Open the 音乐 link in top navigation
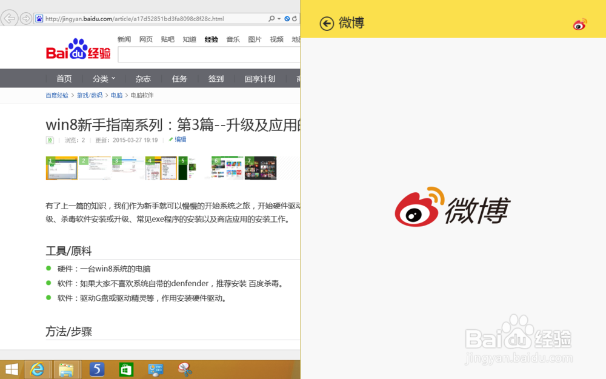This screenshot has height=379, width=606. pyautogui.click(x=233, y=39)
